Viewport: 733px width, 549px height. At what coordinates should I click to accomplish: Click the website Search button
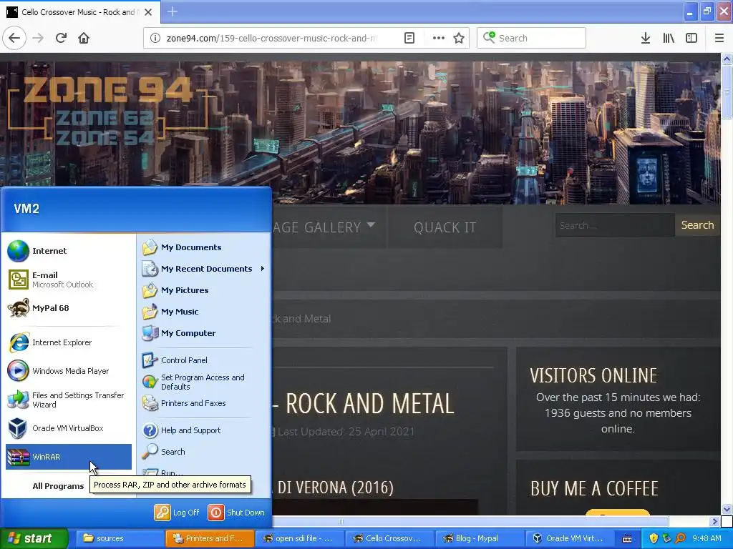pos(697,225)
